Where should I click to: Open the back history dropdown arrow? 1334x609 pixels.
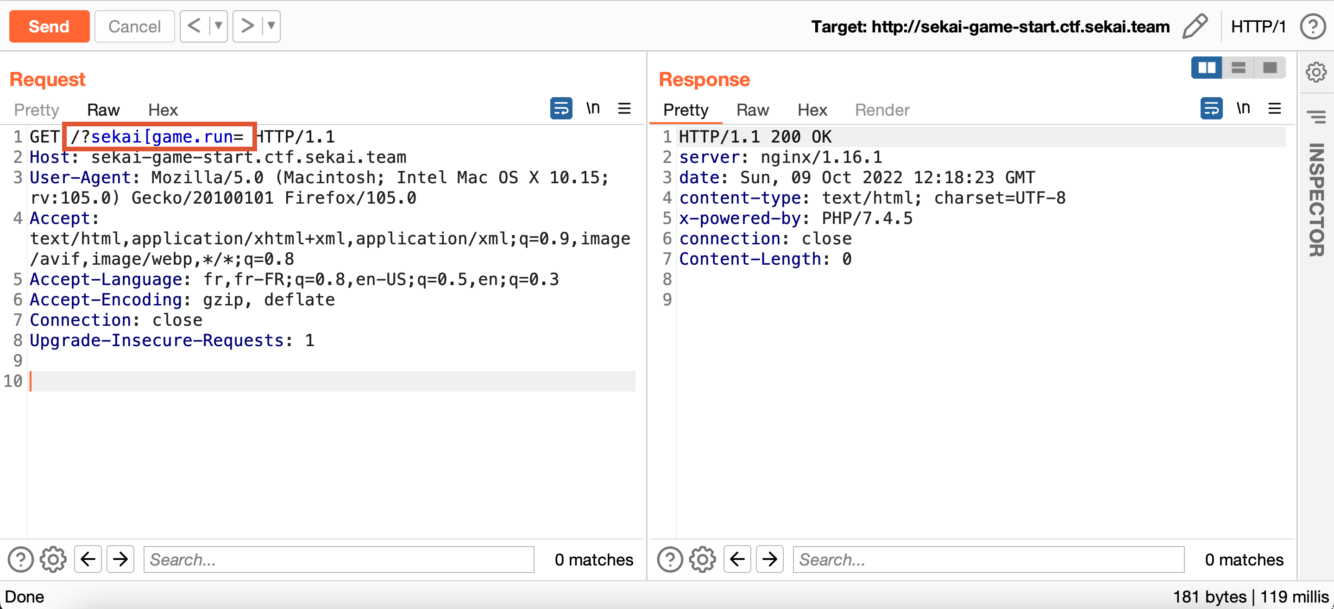(x=219, y=26)
